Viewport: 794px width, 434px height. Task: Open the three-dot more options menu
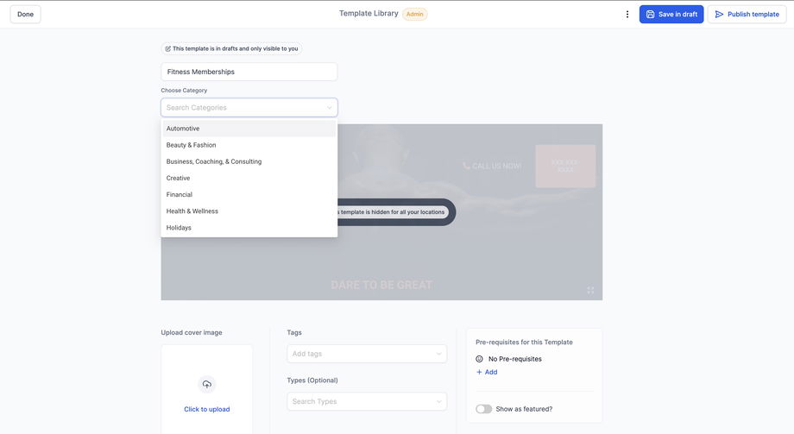[627, 14]
